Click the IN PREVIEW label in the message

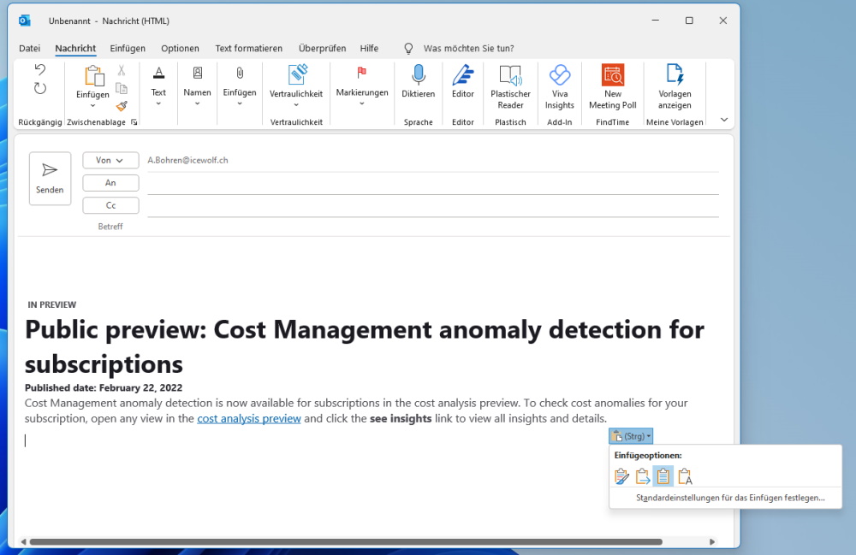pyautogui.click(x=52, y=304)
